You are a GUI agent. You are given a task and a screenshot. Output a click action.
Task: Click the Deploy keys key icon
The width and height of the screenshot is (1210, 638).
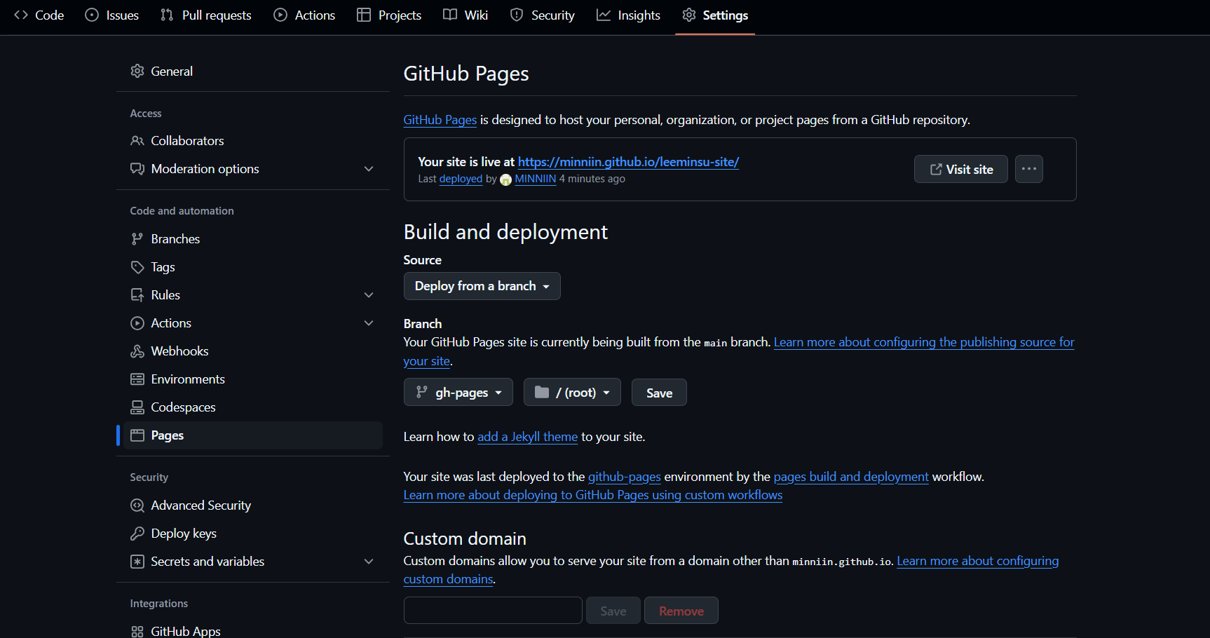click(x=137, y=534)
